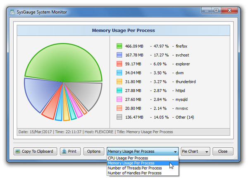The height and width of the screenshot is (179, 248).
Task: Select CPU Usage Per Process from list
Action: (143, 158)
